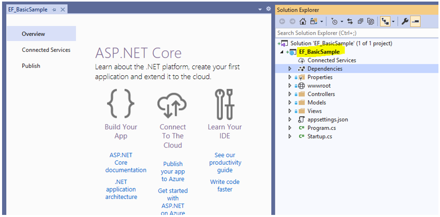Open the Publish page item
The height and width of the screenshot is (217, 440).
[31, 66]
